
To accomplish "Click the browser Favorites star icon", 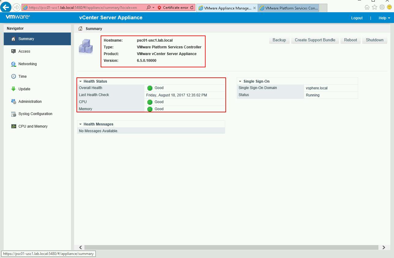I will (374, 7).
